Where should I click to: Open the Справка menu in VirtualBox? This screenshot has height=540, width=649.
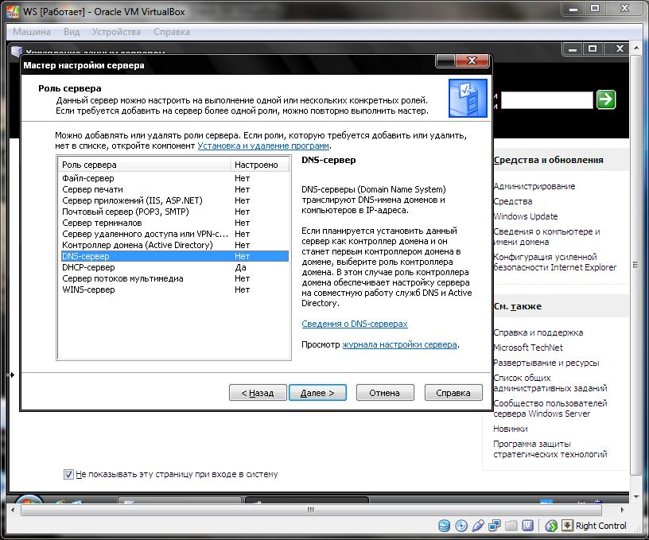point(171,32)
